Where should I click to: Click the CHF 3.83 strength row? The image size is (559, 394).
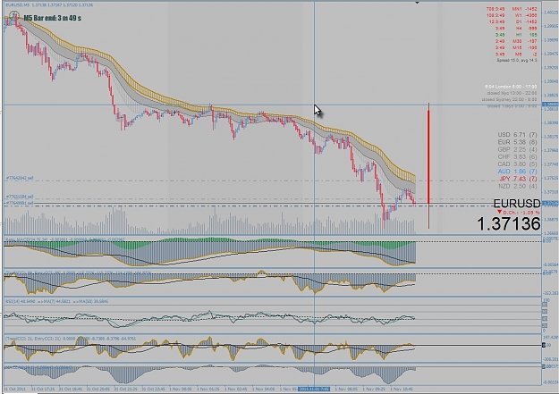tap(517, 156)
